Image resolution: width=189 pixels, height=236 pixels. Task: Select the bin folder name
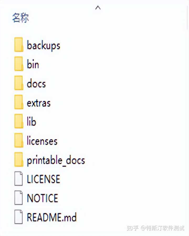tap(33, 64)
